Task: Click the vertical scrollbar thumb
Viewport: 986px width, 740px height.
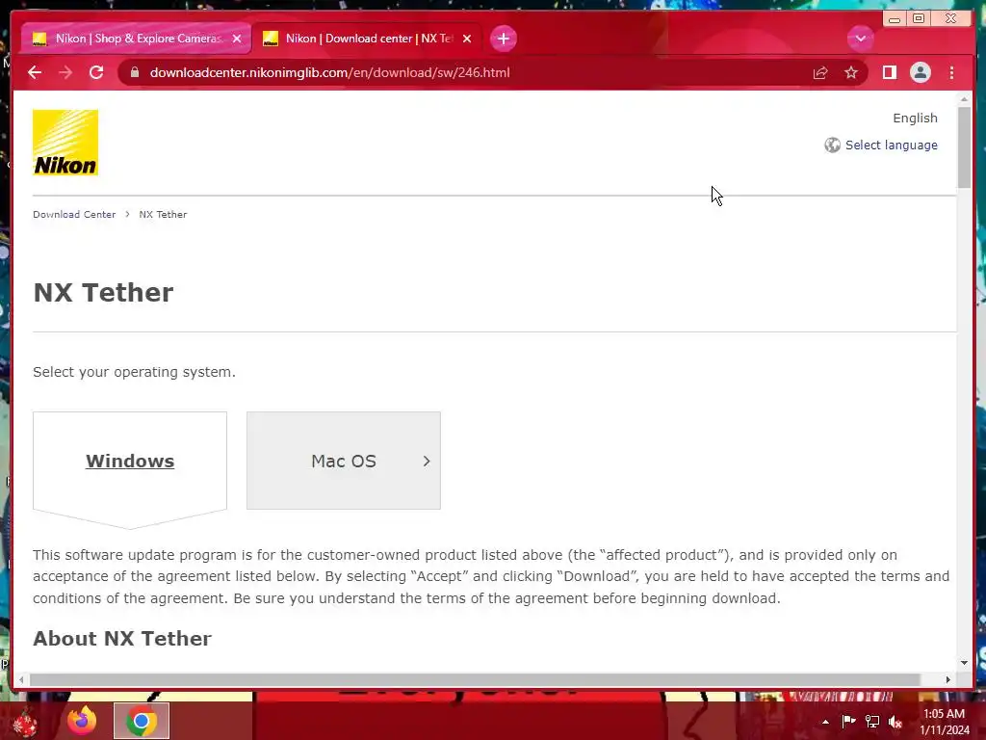Action: click(x=964, y=146)
